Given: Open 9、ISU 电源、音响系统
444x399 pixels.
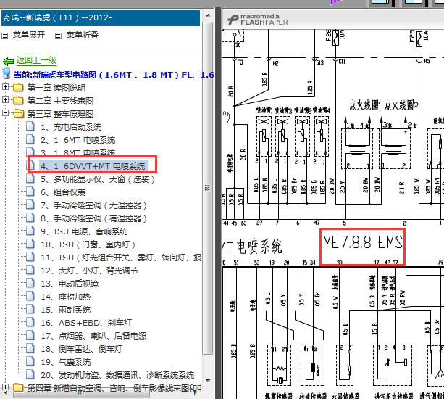Looking at the screenshot, I should point(84,231).
